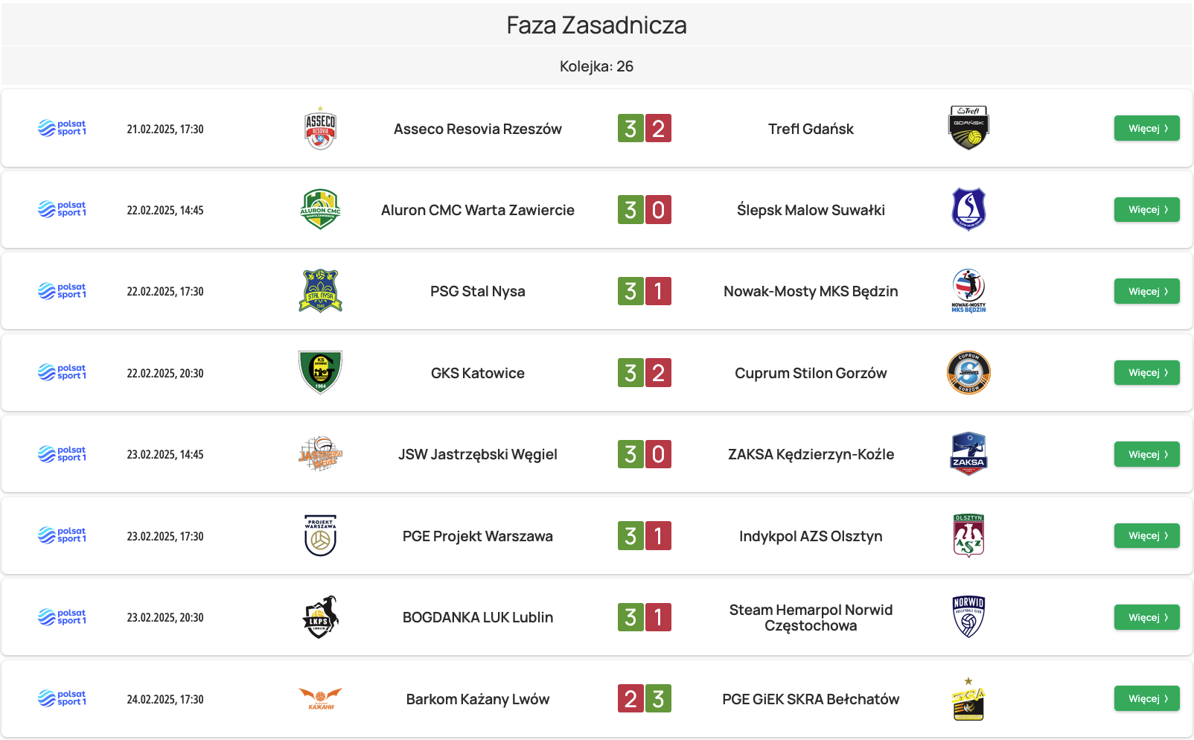Open Więcej for Asseco Resovia vs Trefl Gdańsk
Image resolution: width=1194 pixels, height=740 pixels.
click(x=1146, y=129)
